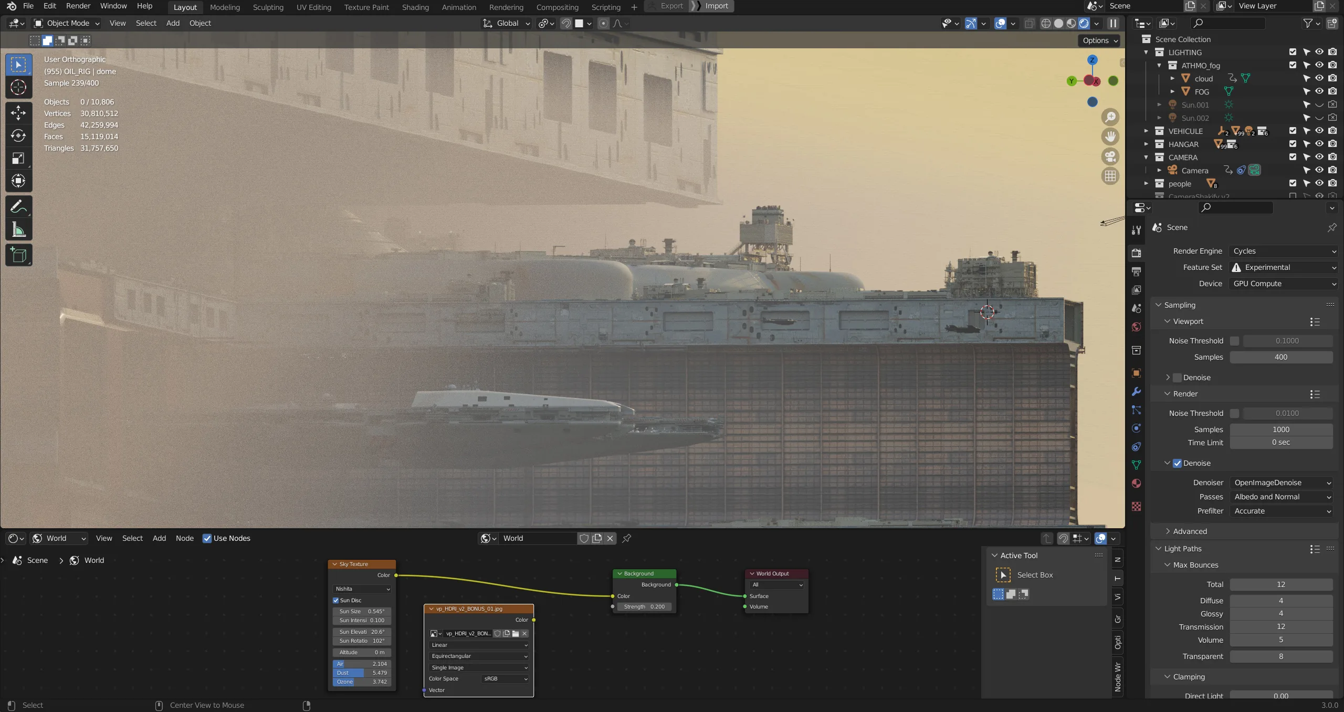Select the Rotate tool icon
Image resolution: width=1344 pixels, height=712 pixels.
coord(18,136)
